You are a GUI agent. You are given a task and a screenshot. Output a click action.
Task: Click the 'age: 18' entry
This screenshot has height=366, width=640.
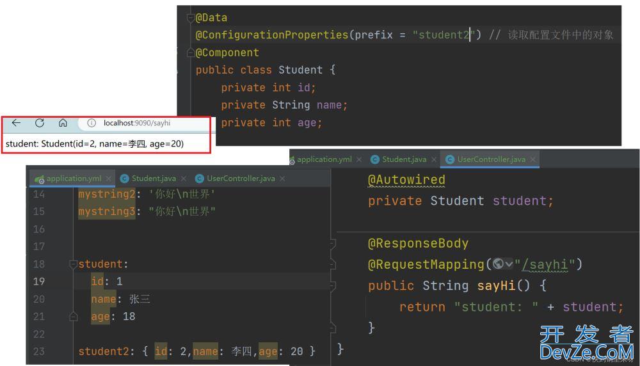pyautogui.click(x=113, y=317)
